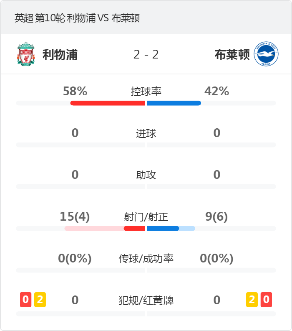Click the blue Brighton shots-on-target bar
292x331 pixels.
point(163,229)
